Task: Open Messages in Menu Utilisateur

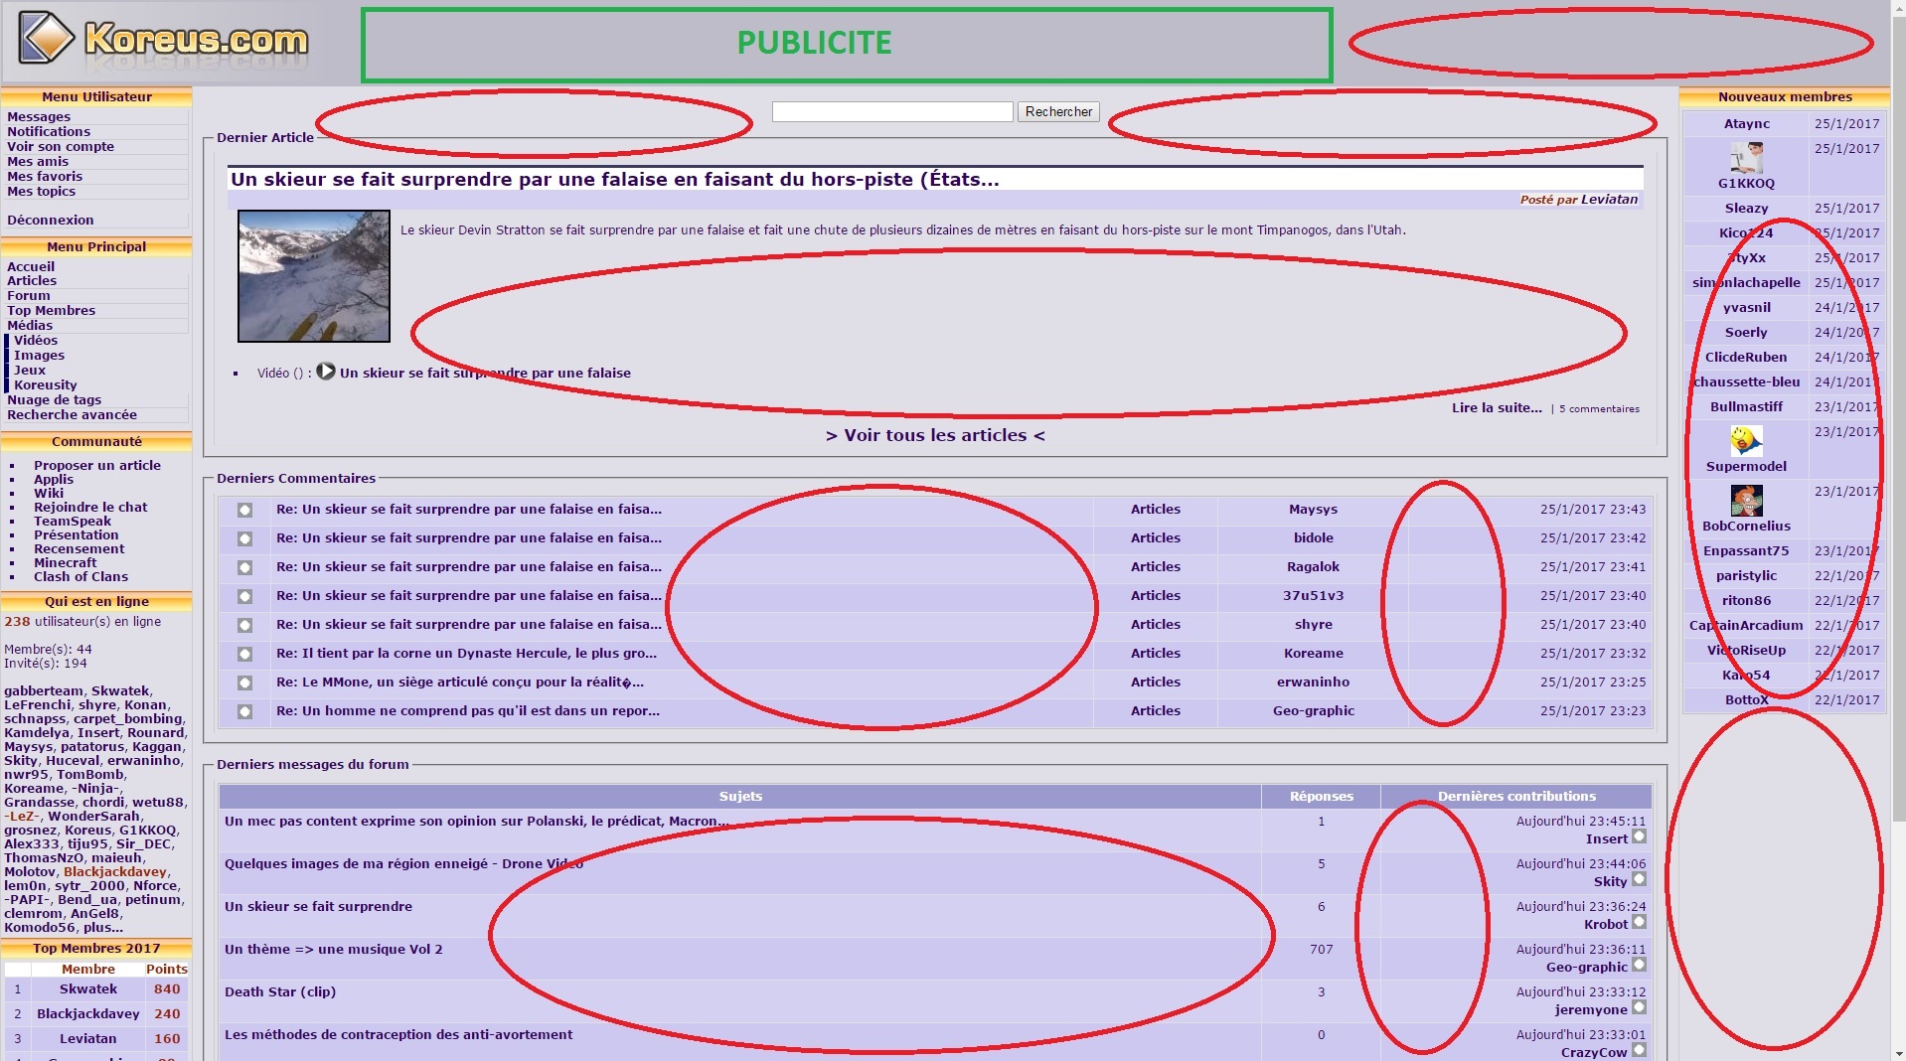Action: pyautogui.click(x=39, y=116)
